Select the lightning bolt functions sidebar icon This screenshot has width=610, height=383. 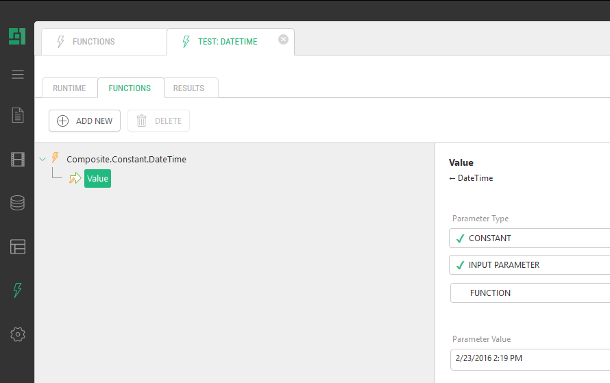18,291
